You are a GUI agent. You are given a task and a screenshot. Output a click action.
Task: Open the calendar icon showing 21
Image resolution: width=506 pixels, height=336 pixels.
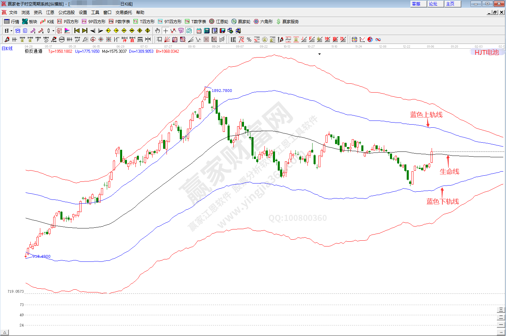(199, 31)
